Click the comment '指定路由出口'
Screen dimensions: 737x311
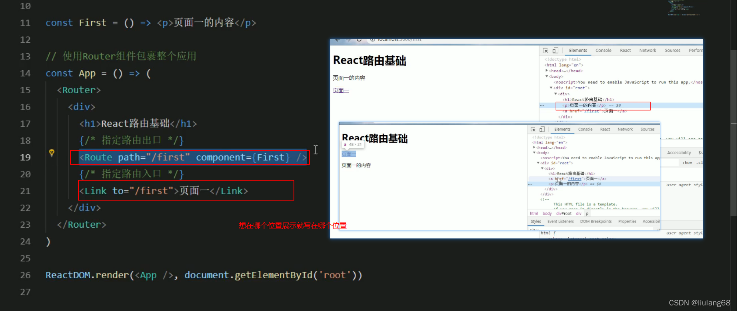click(131, 140)
